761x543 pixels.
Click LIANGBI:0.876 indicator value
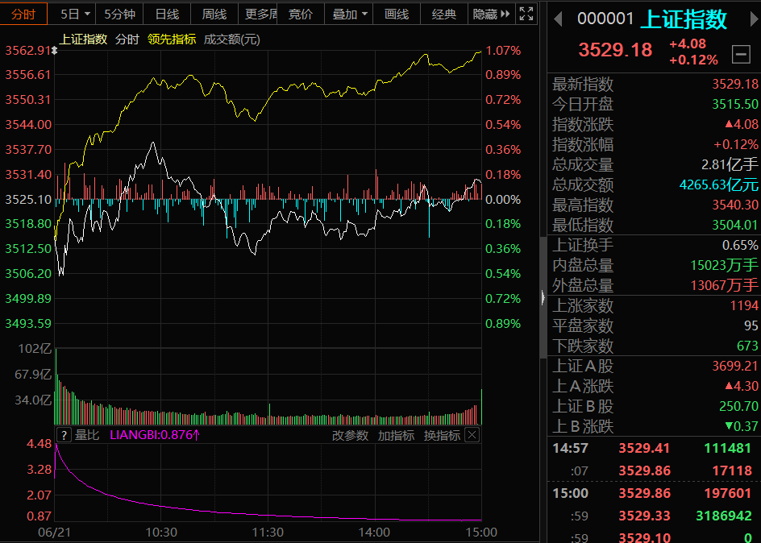(x=155, y=435)
